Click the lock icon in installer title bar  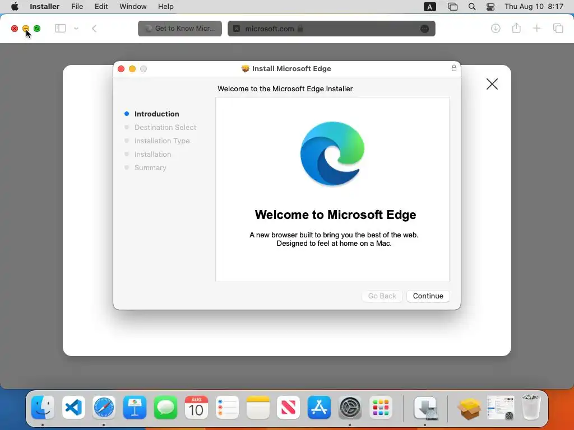[x=454, y=68]
